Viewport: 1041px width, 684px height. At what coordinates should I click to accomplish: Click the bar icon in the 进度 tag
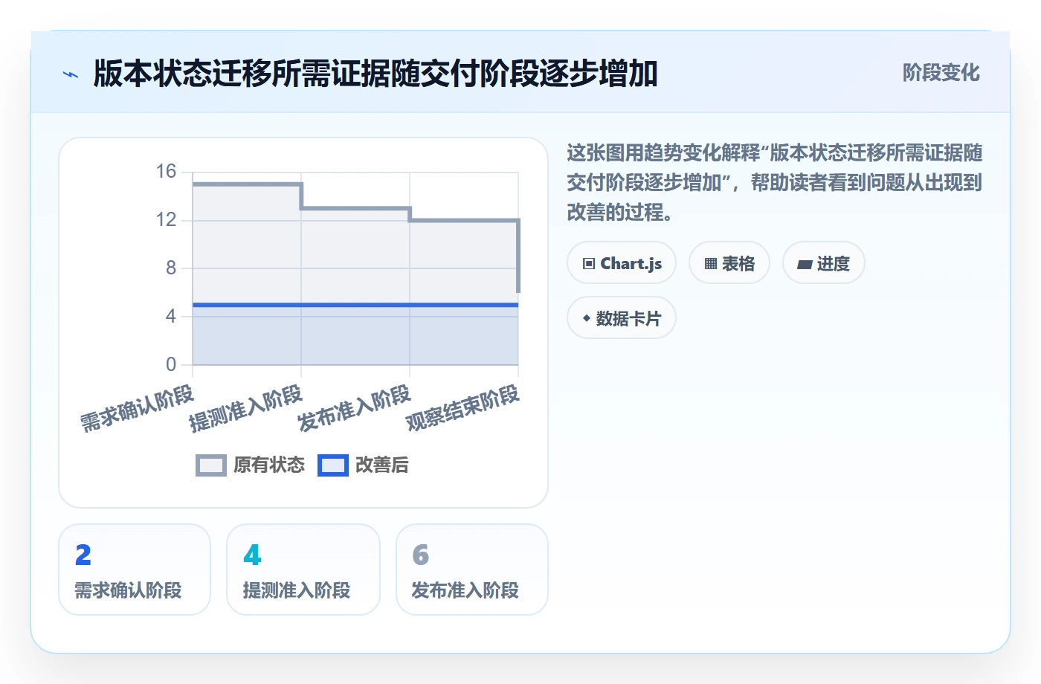pos(805,265)
